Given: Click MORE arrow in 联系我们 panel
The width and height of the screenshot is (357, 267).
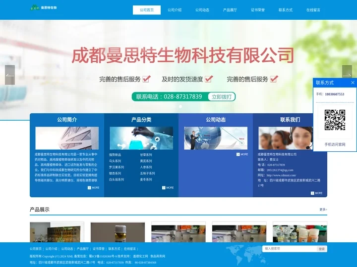Looking at the screenshot, I should [317, 193].
